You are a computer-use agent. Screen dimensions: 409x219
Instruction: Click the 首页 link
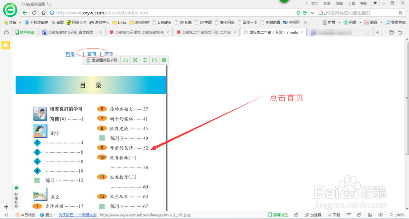tap(92, 54)
